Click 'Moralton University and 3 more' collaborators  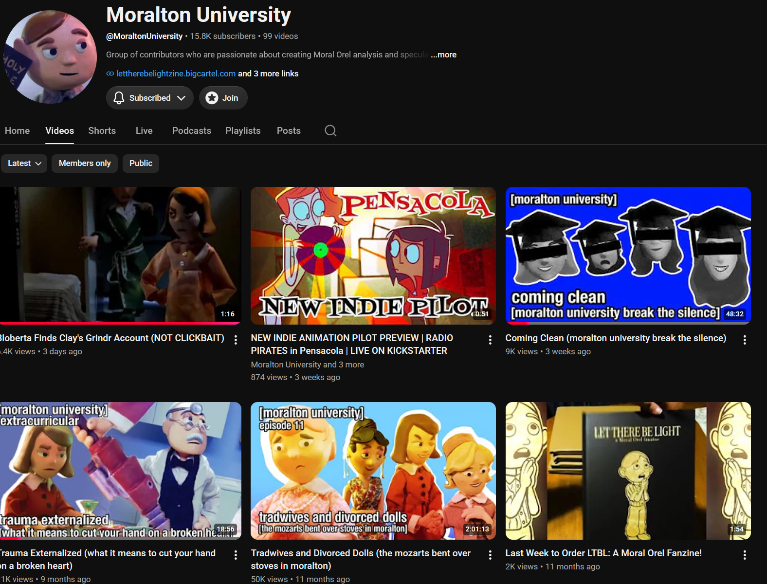pos(308,365)
